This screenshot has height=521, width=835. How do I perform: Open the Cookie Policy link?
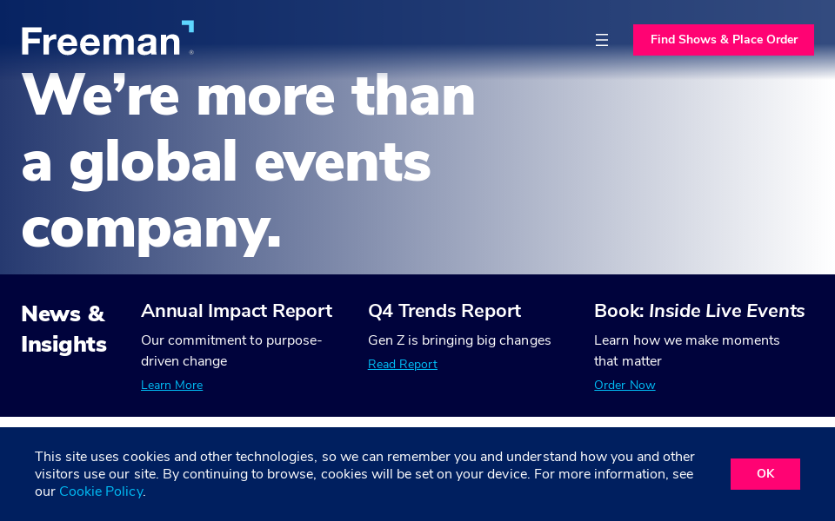pyautogui.click(x=101, y=491)
